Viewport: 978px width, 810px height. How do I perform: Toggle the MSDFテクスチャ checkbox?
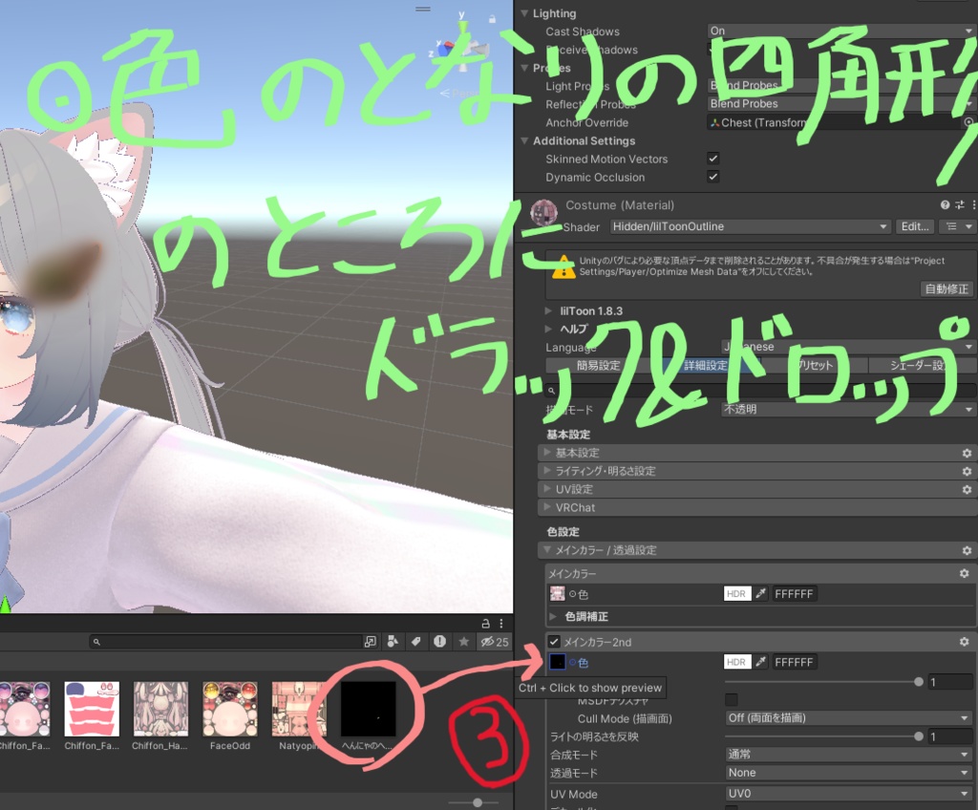pos(732,699)
